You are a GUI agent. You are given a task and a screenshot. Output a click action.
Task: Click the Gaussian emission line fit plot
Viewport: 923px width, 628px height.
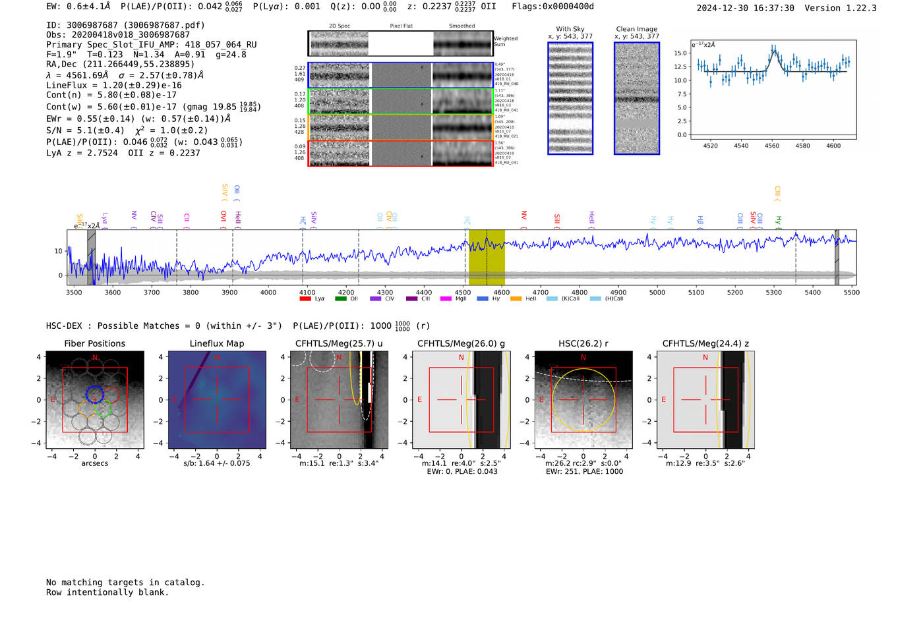[x=773, y=90]
